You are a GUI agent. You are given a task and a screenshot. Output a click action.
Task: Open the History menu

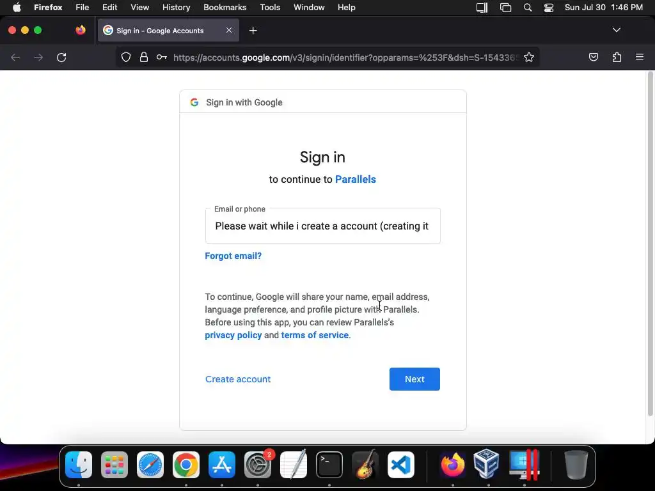tap(176, 7)
